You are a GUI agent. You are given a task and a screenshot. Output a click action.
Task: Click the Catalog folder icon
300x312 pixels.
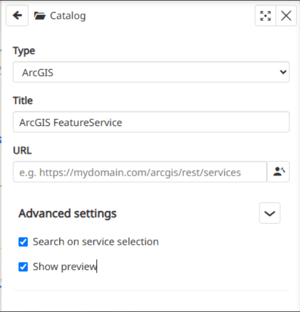tap(39, 16)
